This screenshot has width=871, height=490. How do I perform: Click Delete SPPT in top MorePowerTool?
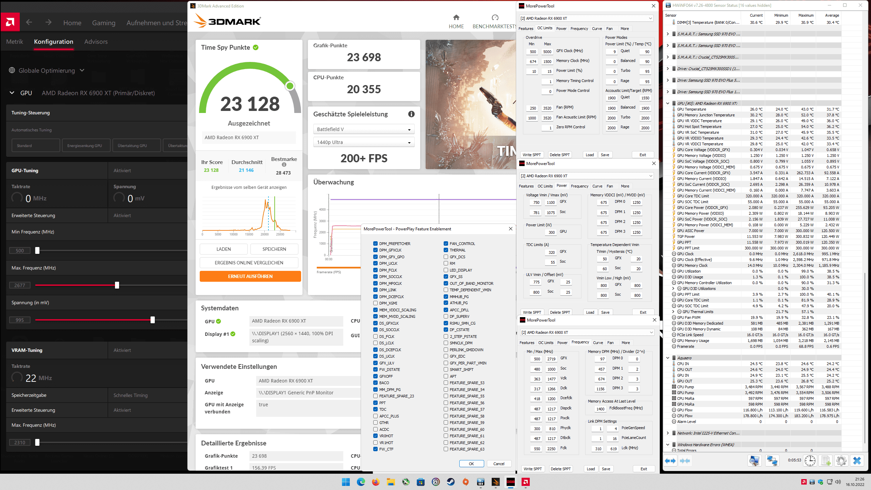tap(560, 155)
